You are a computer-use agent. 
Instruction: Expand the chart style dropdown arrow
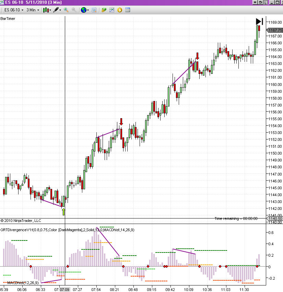(x=50, y=10)
